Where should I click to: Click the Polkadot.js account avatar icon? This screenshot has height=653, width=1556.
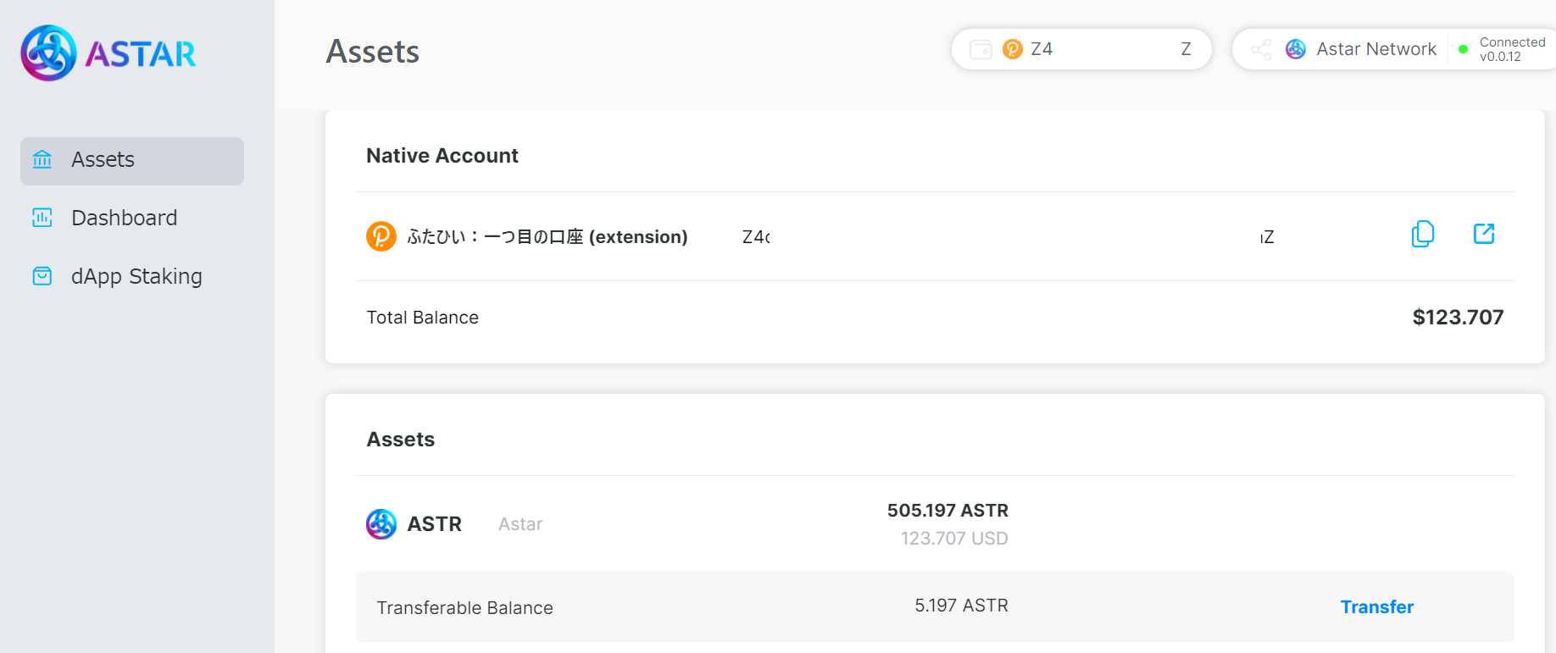[x=381, y=236]
